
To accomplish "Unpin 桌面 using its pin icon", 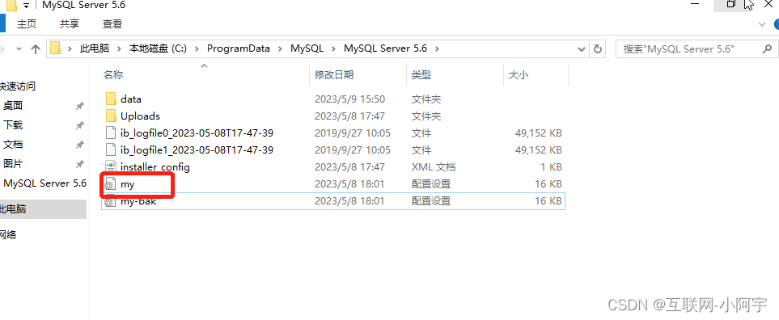I will click(79, 106).
